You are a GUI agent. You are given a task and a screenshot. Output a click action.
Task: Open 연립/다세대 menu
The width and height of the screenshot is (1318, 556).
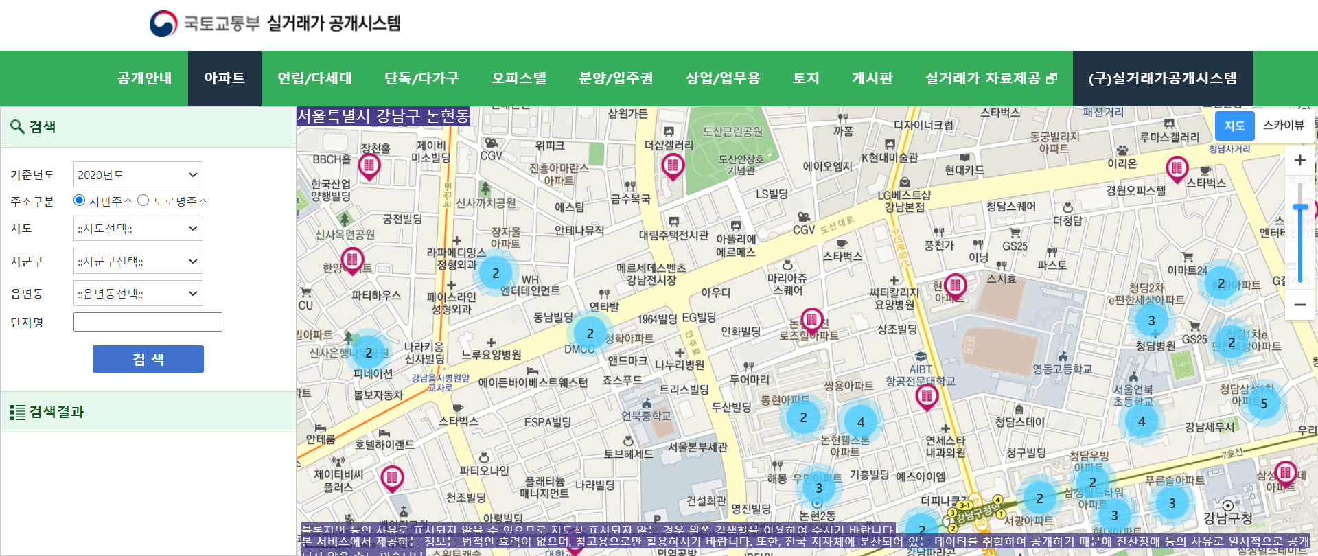point(314,78)
